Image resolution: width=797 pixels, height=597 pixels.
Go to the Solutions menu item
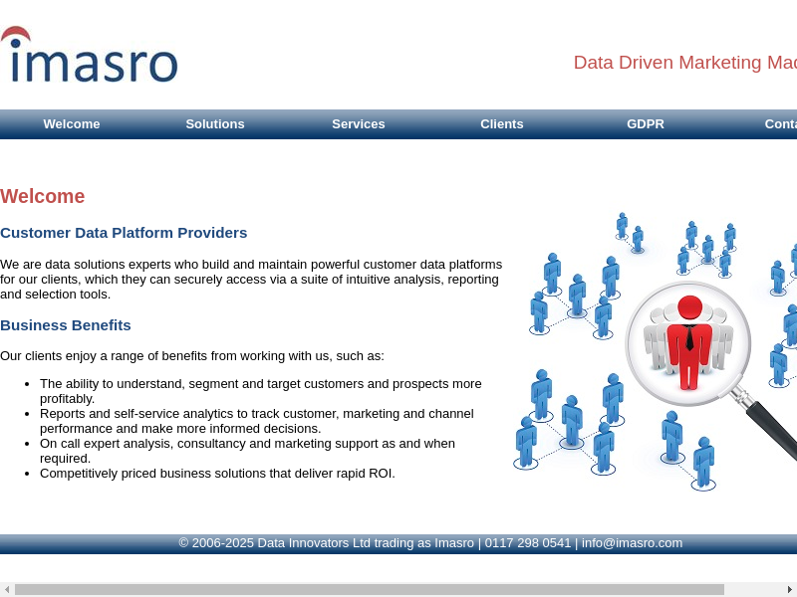(x=215, y=124)
